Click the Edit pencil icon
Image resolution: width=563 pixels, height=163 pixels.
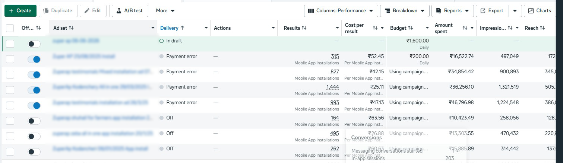tap(87, 11)
